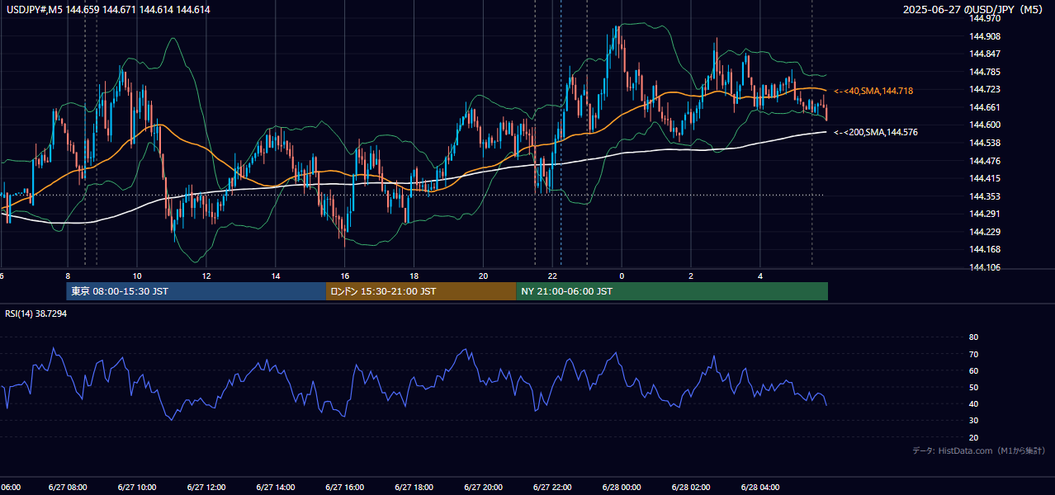
Task: Click the RSI(14) 38.7294 indicator label
Action: (x=36, y=313)
